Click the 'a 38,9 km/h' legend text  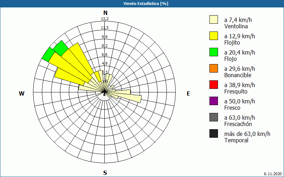[x=240, y=85]
